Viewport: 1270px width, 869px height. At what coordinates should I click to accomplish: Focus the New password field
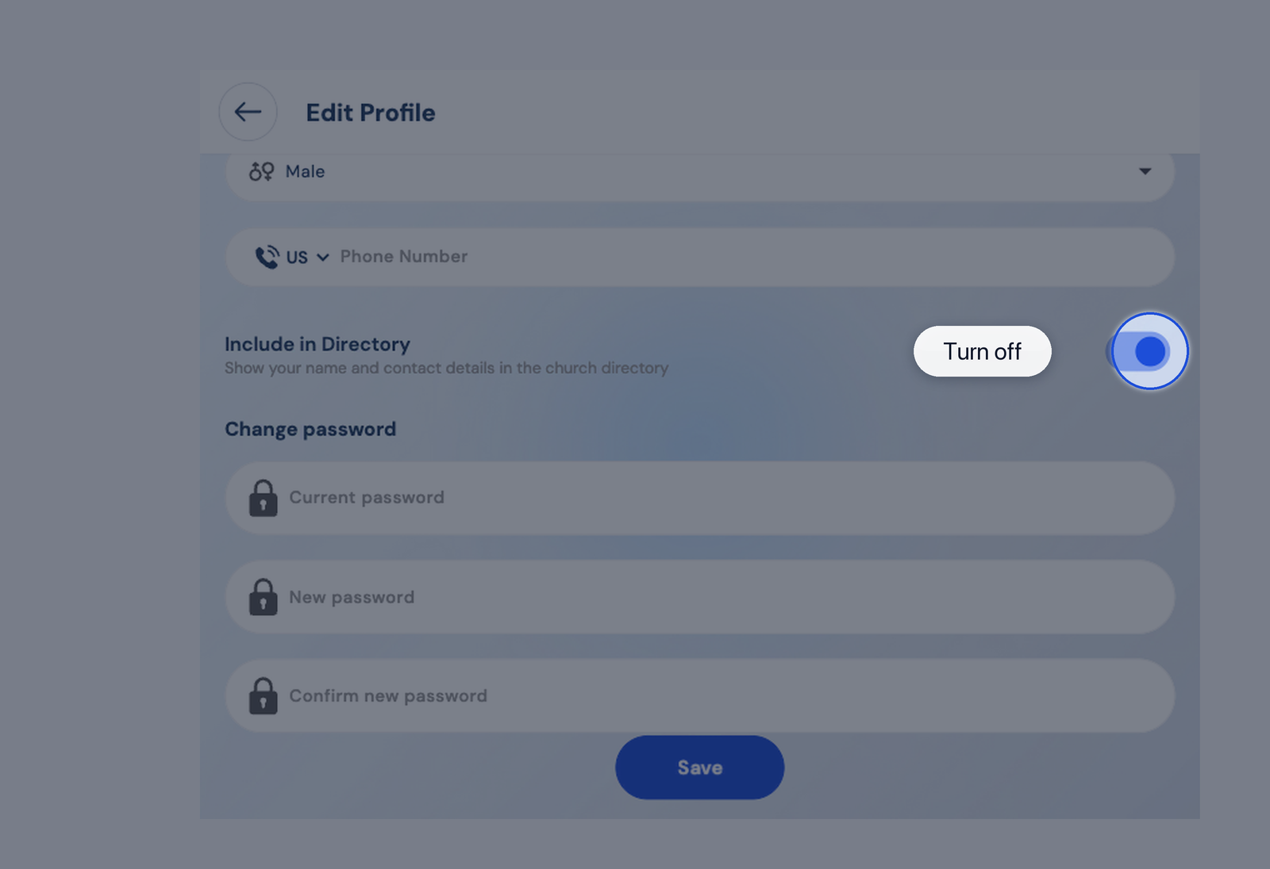click(x=699, y=597)
